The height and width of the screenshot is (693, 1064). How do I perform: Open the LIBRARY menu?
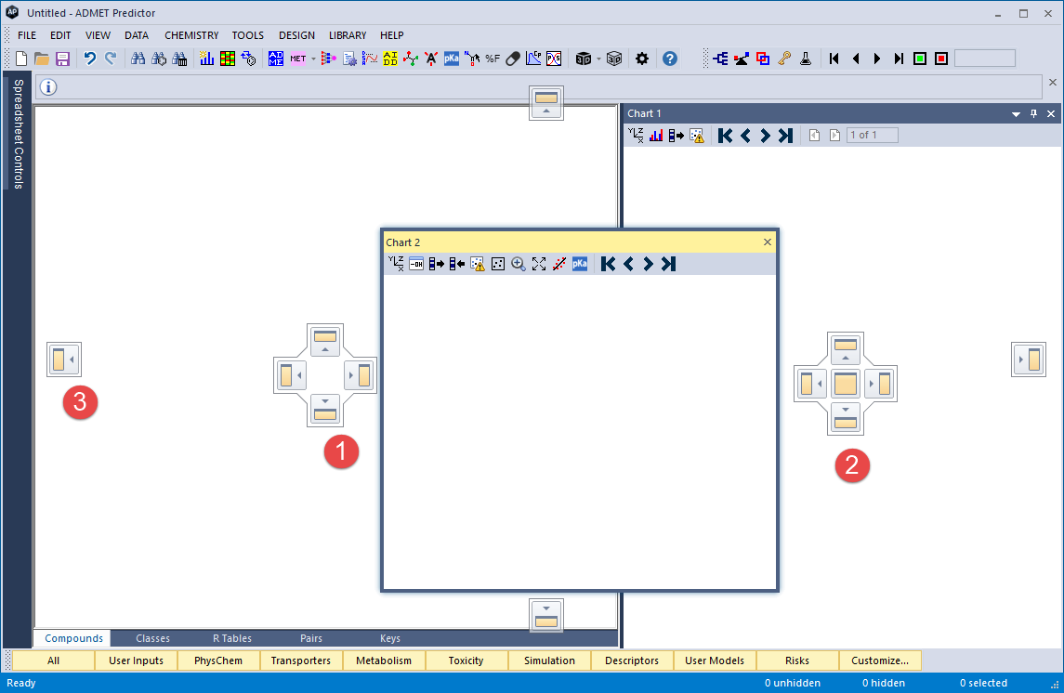click(x=348, y=35)
